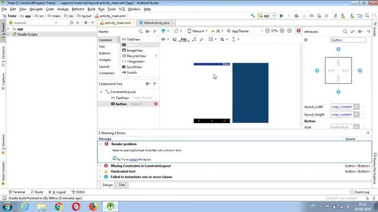The height and width of the screenshot is (212, 378).
Task: Open Opera from Windows taskbar
Action: pos(76,207)
